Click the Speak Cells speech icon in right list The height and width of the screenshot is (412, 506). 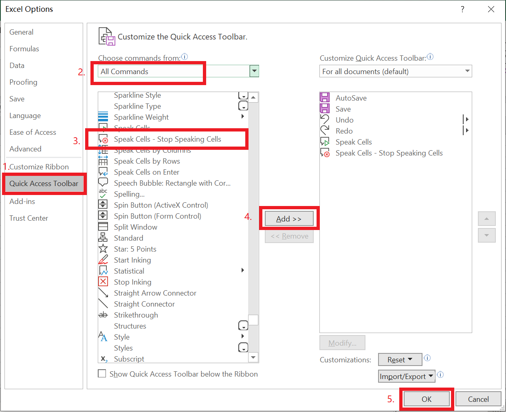pos(325,142)
